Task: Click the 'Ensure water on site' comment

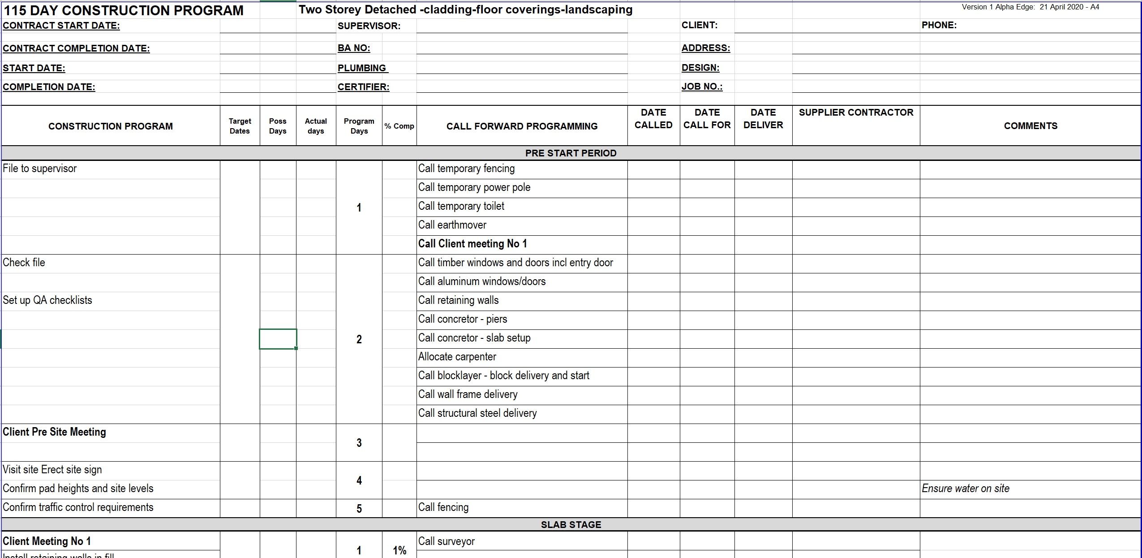Action: pos(966,489)
